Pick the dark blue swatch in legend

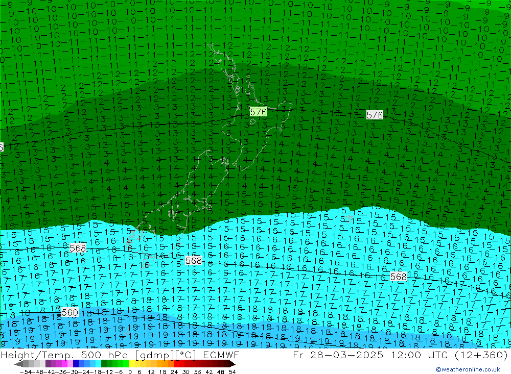[76, 364]
